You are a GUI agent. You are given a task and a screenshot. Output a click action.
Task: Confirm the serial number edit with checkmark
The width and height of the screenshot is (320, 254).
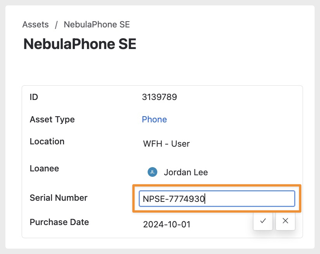pos(263,221)
